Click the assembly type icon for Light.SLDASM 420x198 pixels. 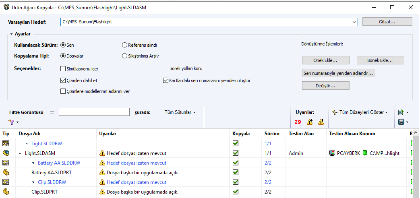[6, 153]
